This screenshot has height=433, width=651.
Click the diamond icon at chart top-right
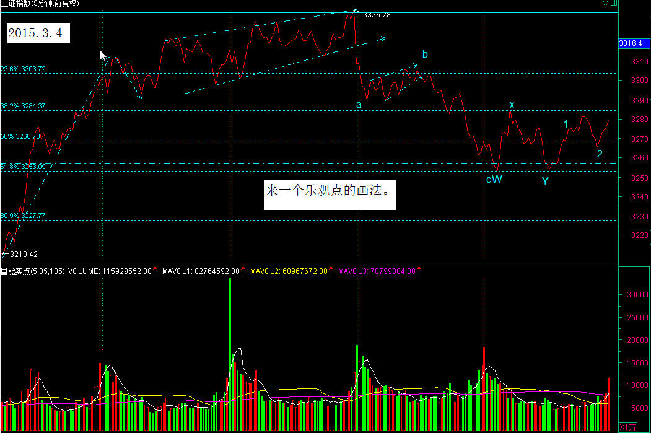(x=605, y=4)
